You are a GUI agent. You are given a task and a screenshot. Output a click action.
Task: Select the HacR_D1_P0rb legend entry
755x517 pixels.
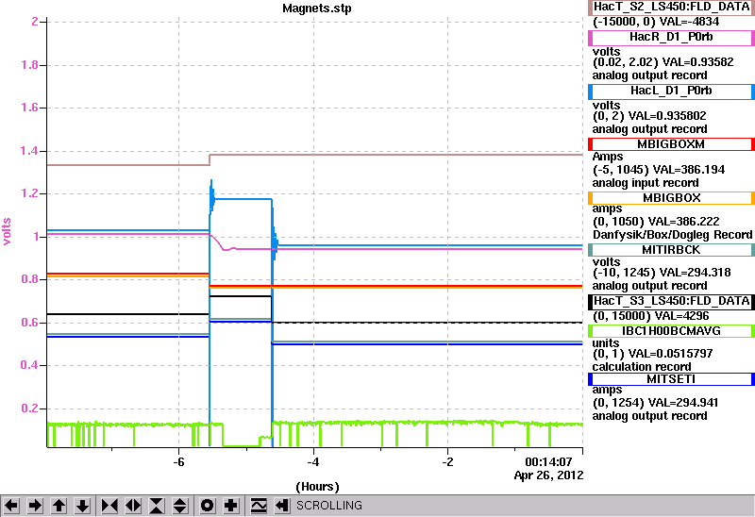671,38
